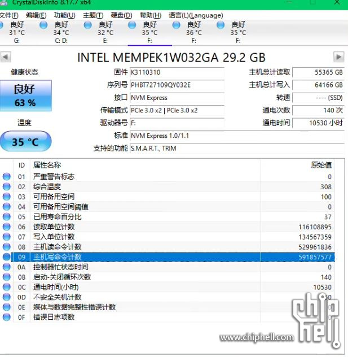Click status orb of row 06 读取单位计数
The image size is (348, 357).
pos(6,227)
